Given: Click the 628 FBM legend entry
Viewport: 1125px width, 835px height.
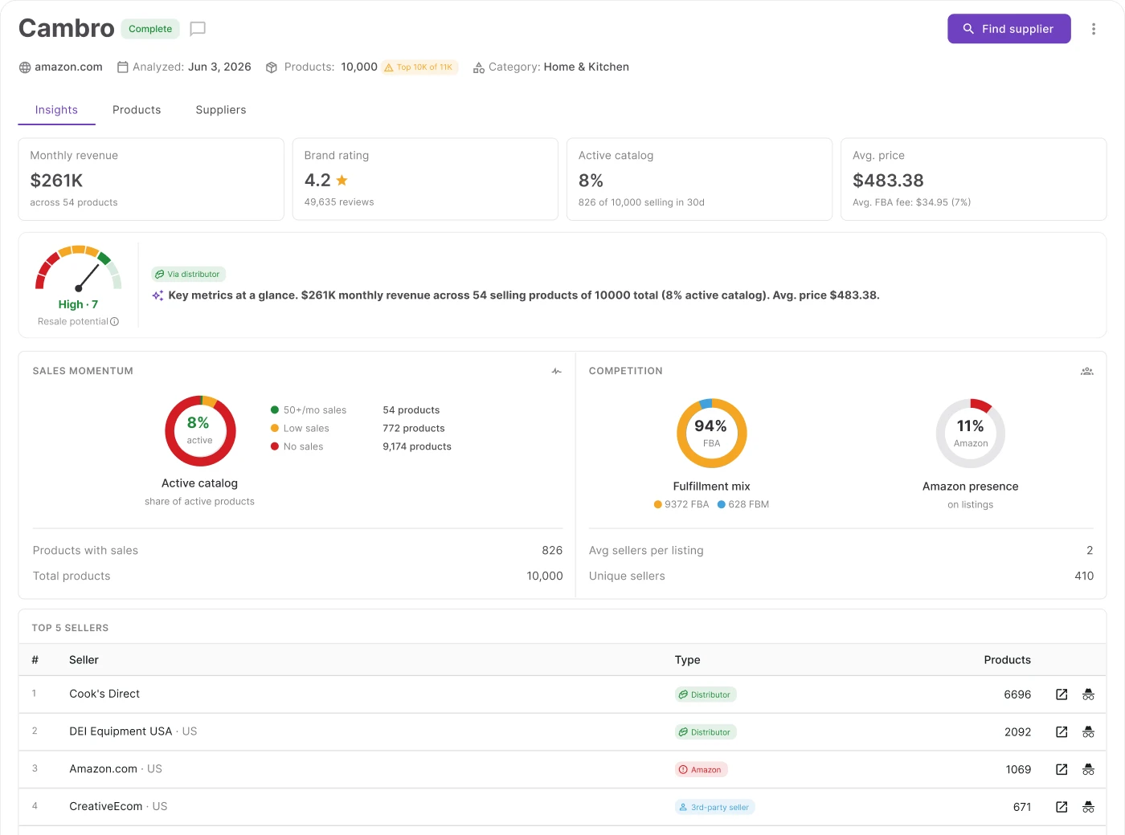Looking at the screenshot, I should click(743, 505).
